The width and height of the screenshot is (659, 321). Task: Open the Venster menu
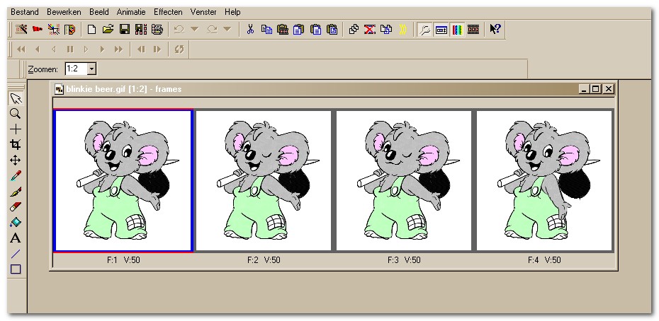tap(204, 12)
